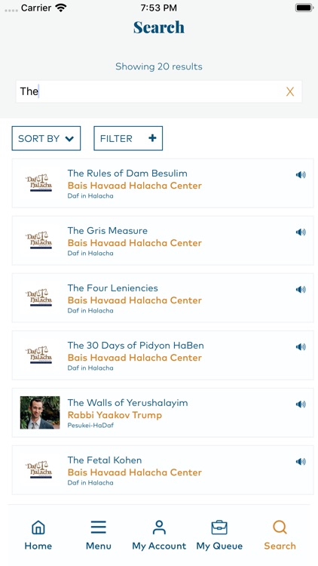The width and height of the screenshot is (318, 566).
Task: Select the Search tab in the bottom bar
Action: [x=280, y=535]
